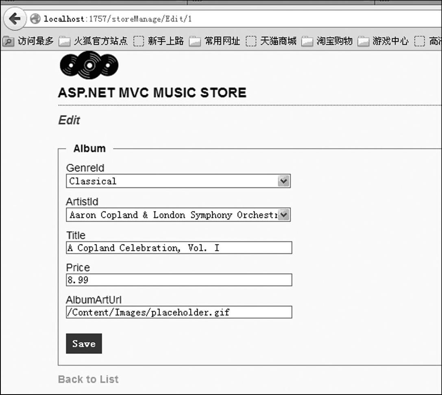Click the Album fieldset legend
Screen dimensions: 442x395
(x=89, y=148)
